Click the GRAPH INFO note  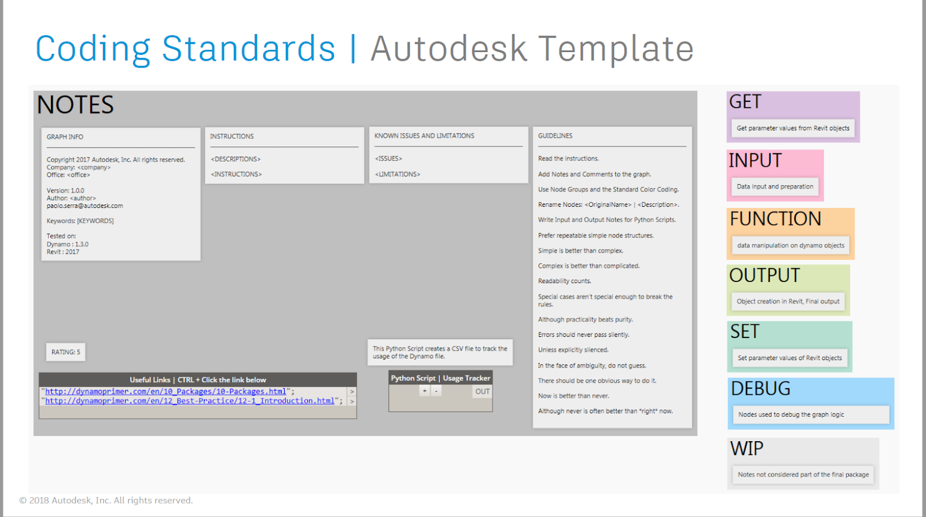click(121, 194)
